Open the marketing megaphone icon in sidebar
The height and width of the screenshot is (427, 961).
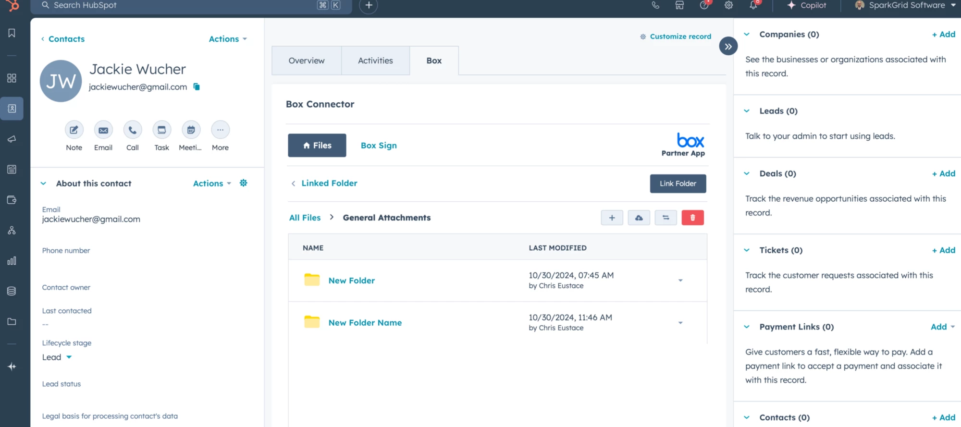coord(12,139)
